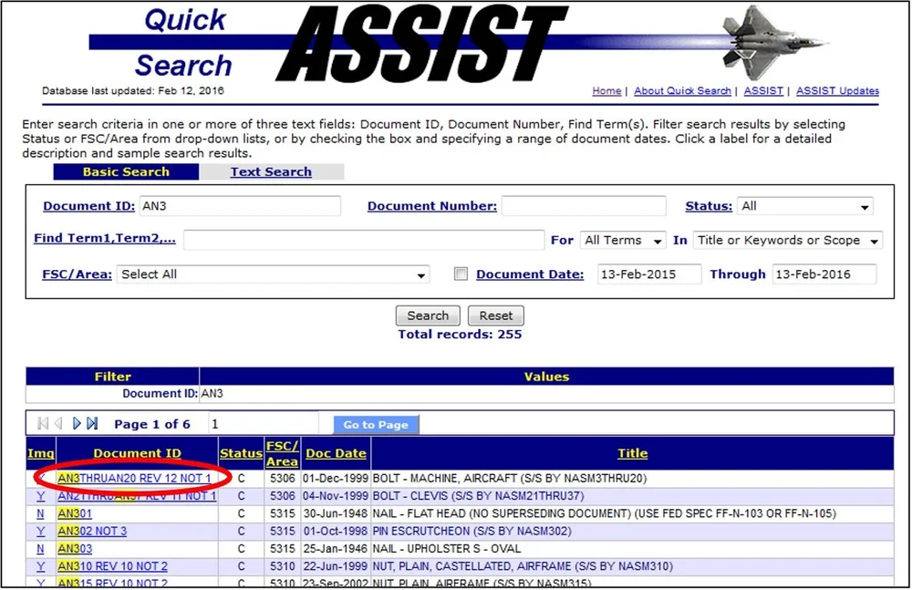Open document AN310 REV 10 NOT 2
912x590 pixels.
(112, 566)
